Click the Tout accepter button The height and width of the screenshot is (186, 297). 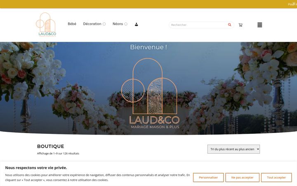coord(276,177)
